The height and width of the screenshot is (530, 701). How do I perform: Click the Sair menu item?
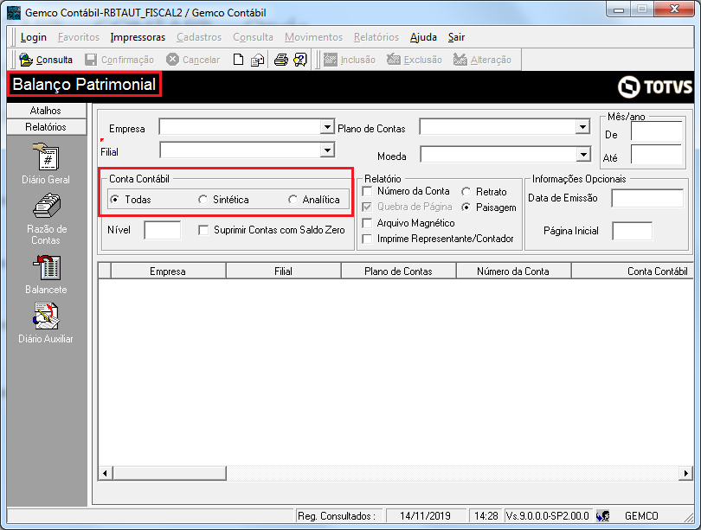tap(456, 37)
